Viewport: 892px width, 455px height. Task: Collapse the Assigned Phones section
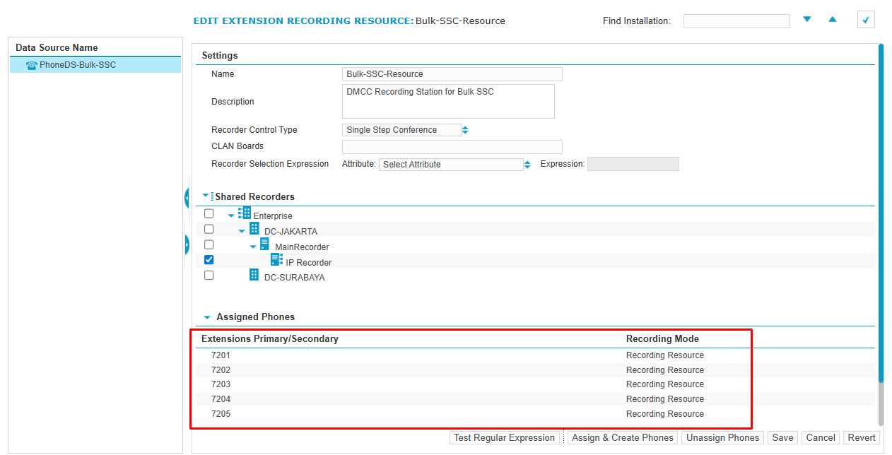coord(207,318)
